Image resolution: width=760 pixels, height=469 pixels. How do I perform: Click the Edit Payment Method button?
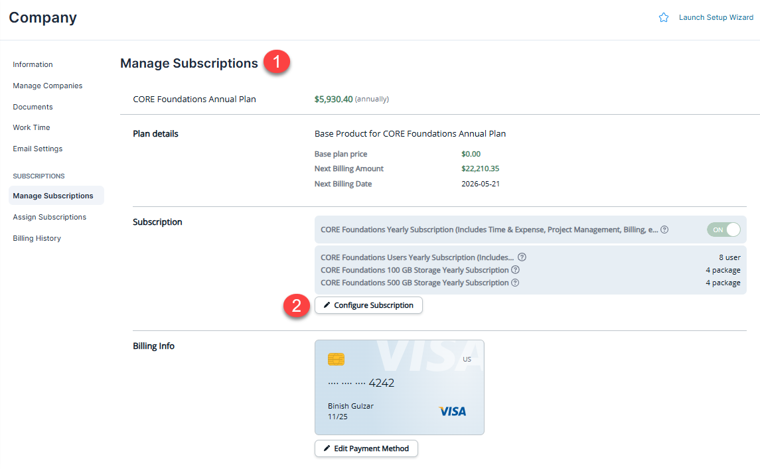click(366, 448)
